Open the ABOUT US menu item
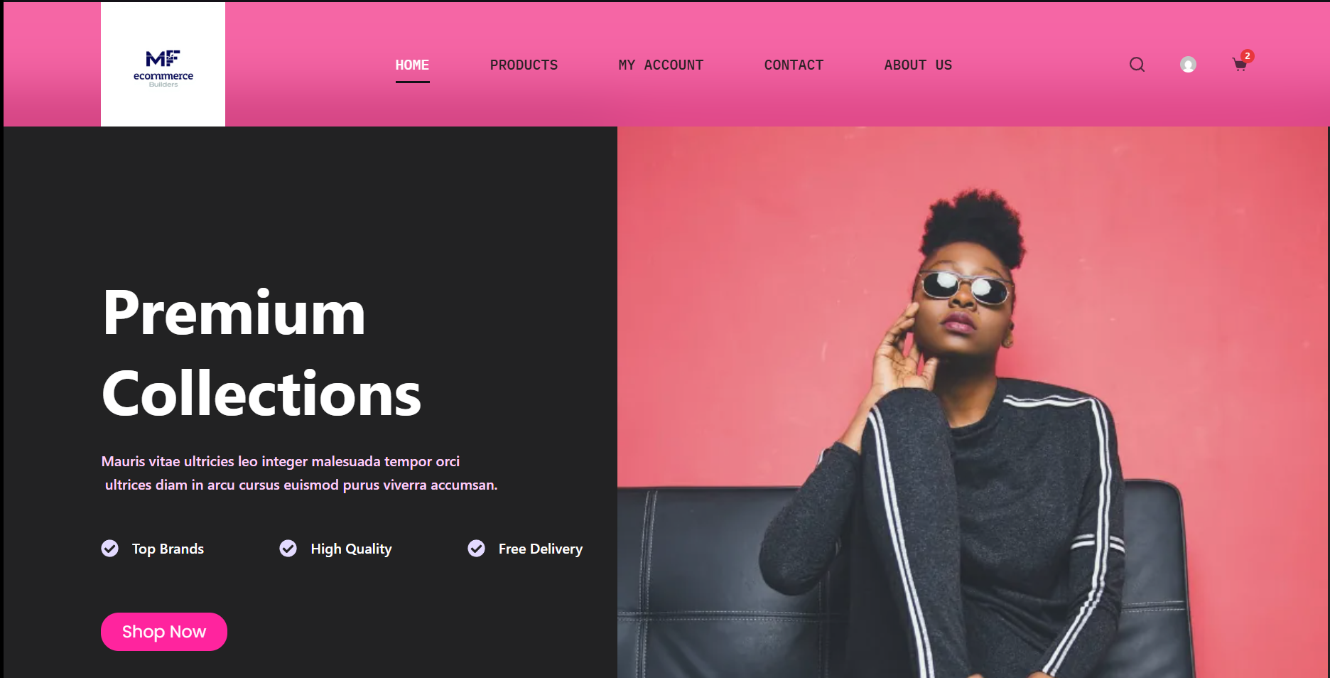This screenshot has height=678, width=1330. [x=918, y=65]
